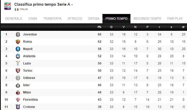Click the Inter club crest

tap(18, 85)
